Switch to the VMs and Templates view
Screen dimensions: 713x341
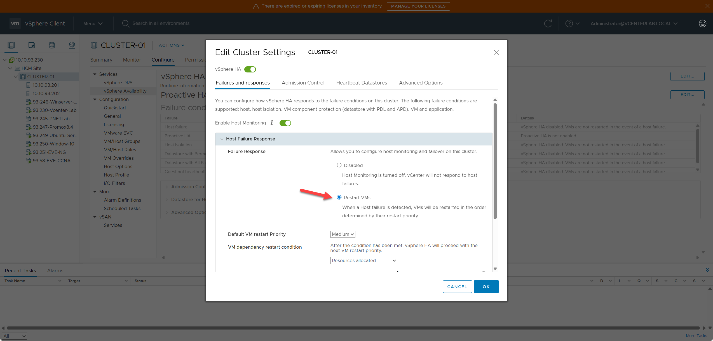coord(31,45)
